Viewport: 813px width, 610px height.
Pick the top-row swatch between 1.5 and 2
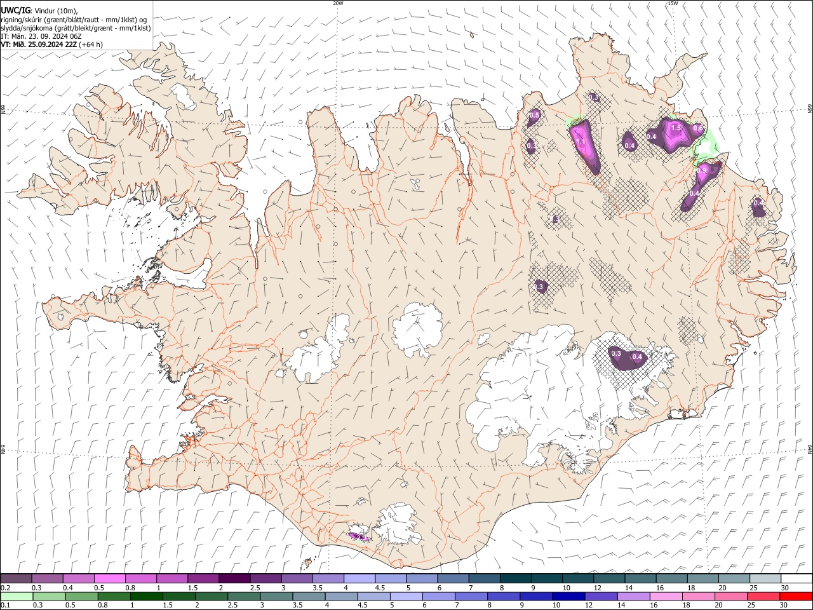pyautogui.click(x=203, y=579)
